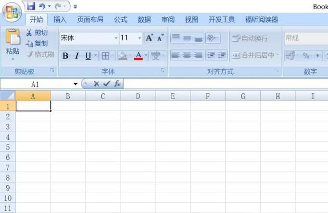Open the 视图 ribbon tab

191,20
